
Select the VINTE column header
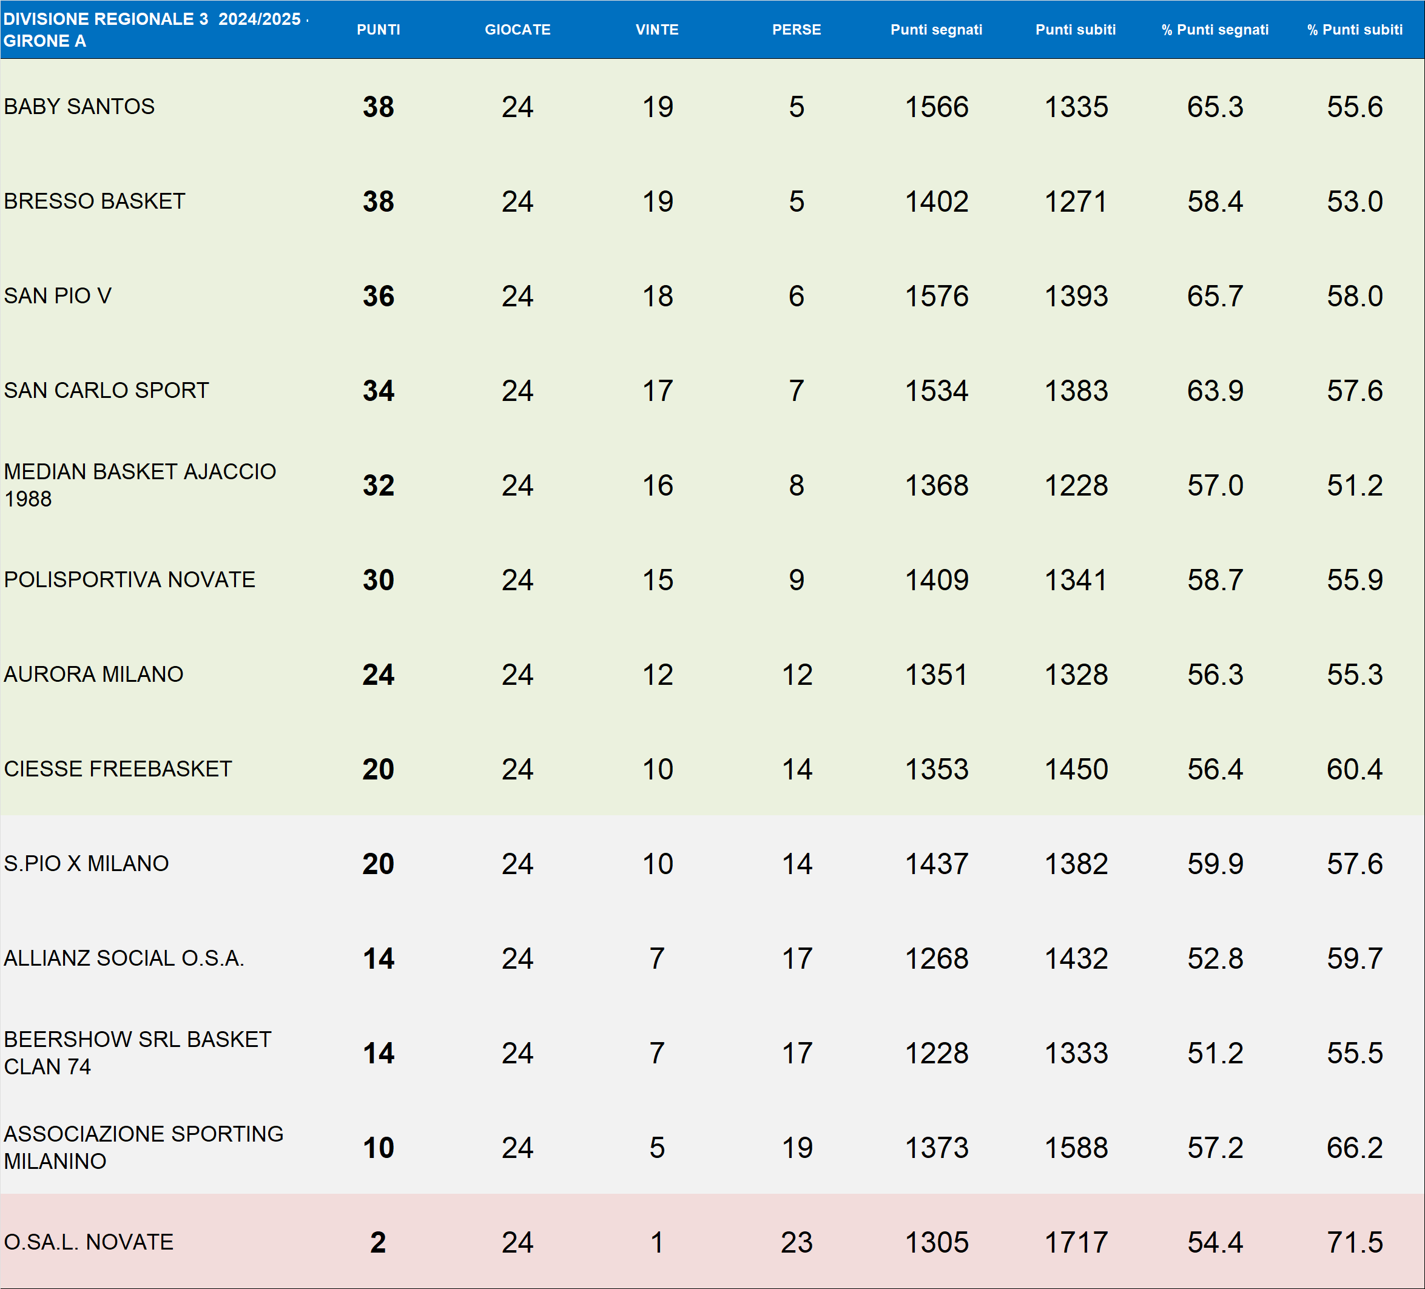[656, 30]
